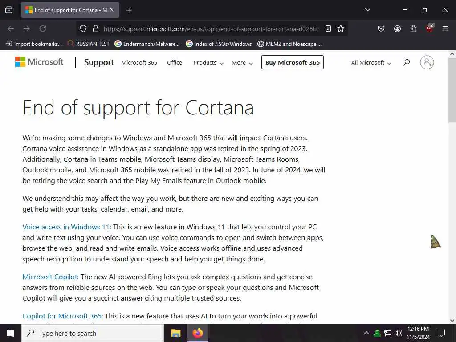Viewport: 456px width, 342px height.
Task: Show hidden tray icons chevron
Action: pyautogui.click(x=366, y=333)
